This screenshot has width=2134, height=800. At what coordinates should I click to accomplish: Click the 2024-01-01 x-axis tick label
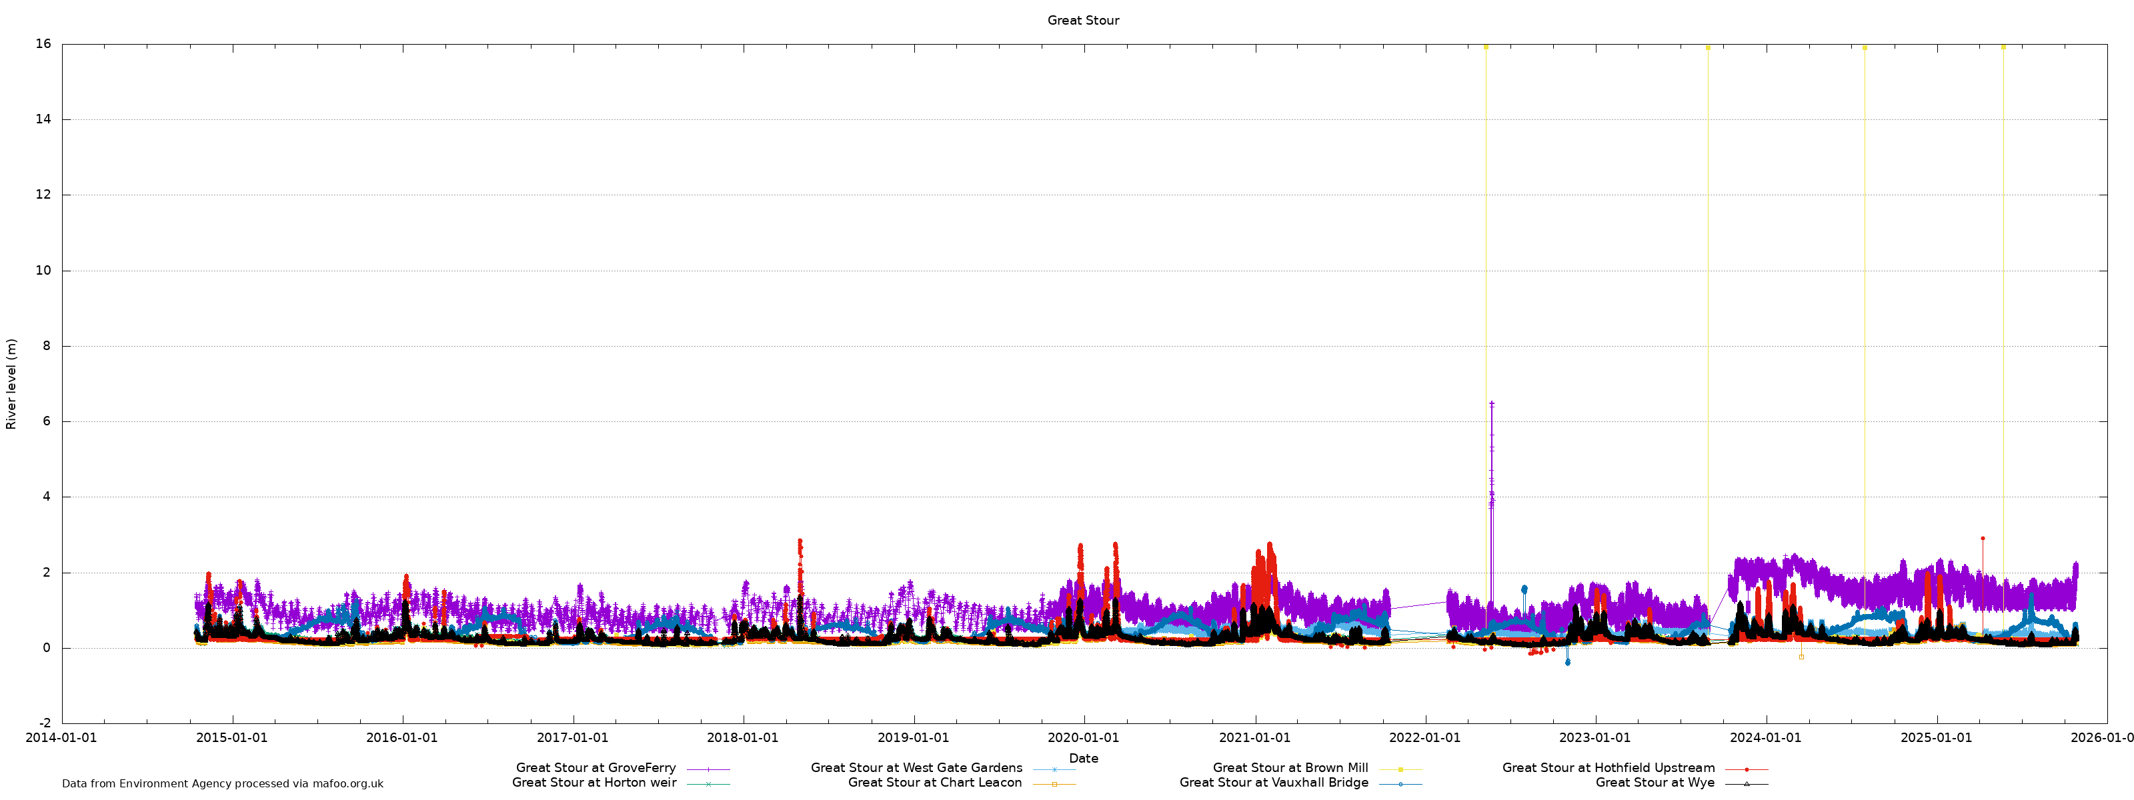pyautogui.click(x=1765, y=737)
